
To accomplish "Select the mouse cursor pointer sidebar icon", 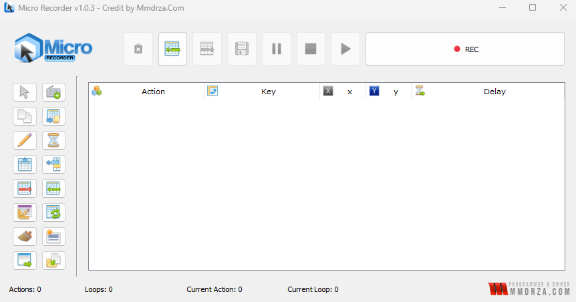I will tap(25, 92).
